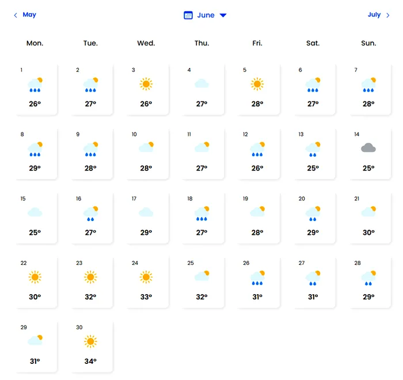Open the June month selector label

pyautogui.click(x=206, y=16)
